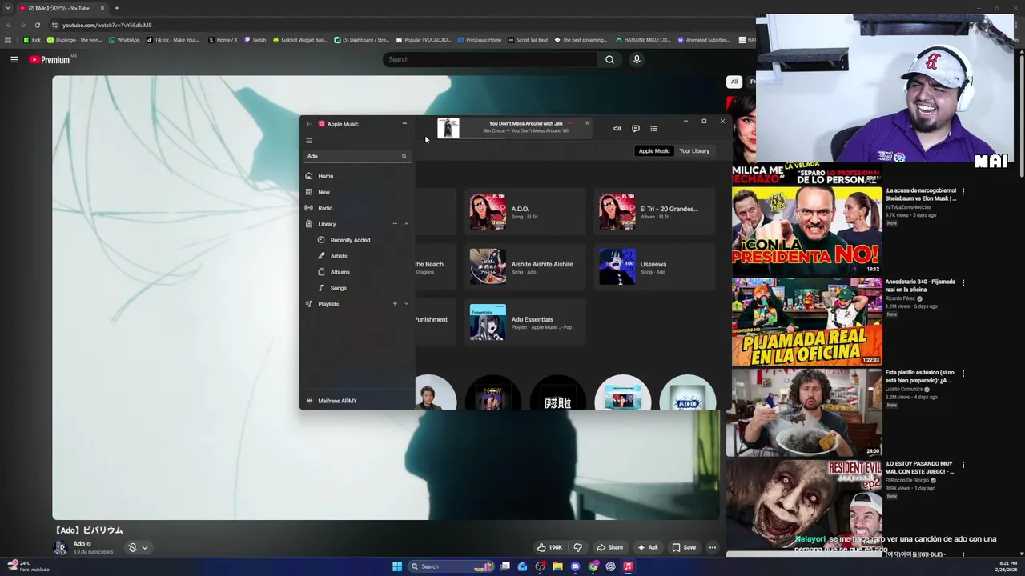This screenshot has height=576, width=1025.
Task: Open Songs in Apple Music Library
Action: pos(357,288)
